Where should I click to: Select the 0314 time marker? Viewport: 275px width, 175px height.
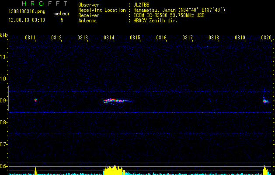[109, 38]
